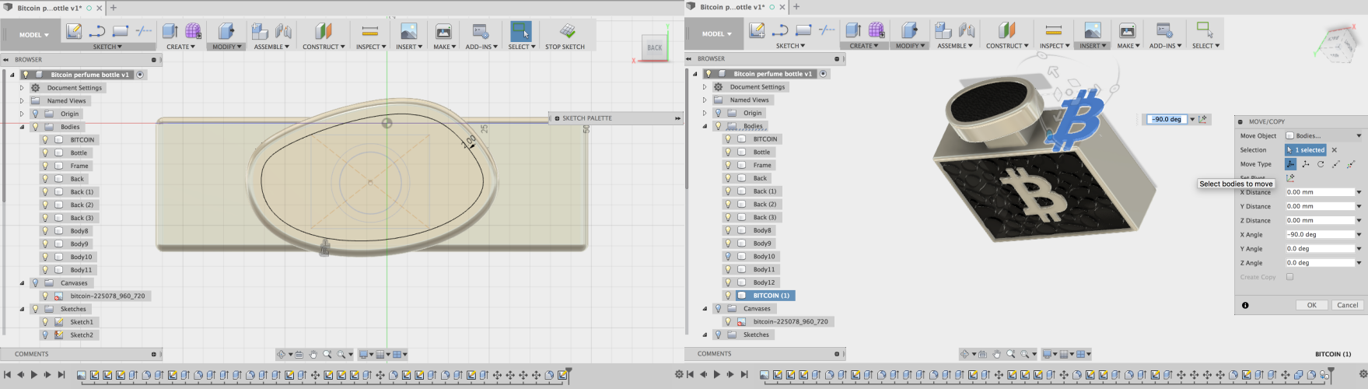Click Cancel in Move/Copy dialog
Viewport: 1368px width, 389px height.
1347,305
